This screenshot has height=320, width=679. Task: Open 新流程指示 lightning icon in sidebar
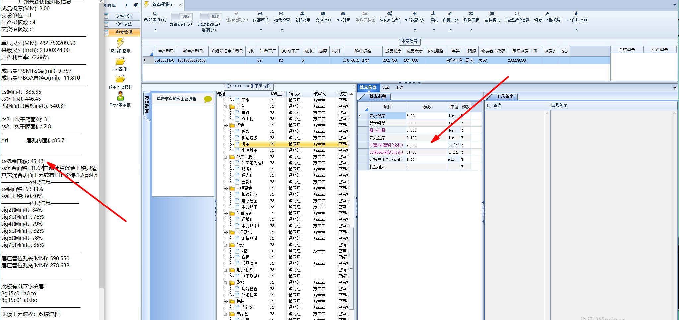pyautogui.click(x=120, y=42)
